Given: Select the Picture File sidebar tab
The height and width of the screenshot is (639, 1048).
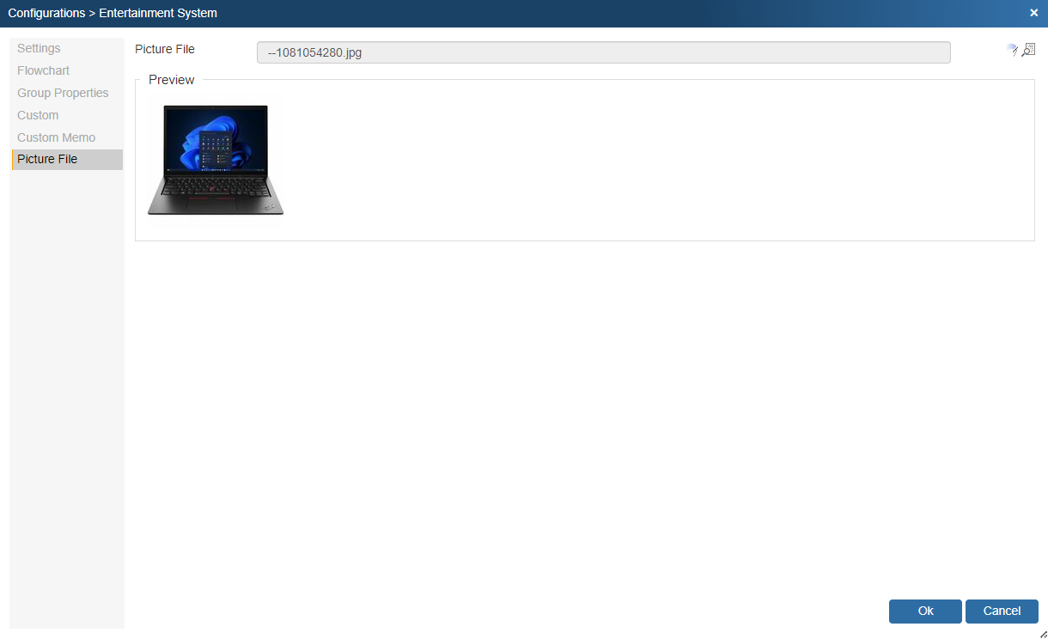Looking at the screenshot, I should click(x=67, y=159).
